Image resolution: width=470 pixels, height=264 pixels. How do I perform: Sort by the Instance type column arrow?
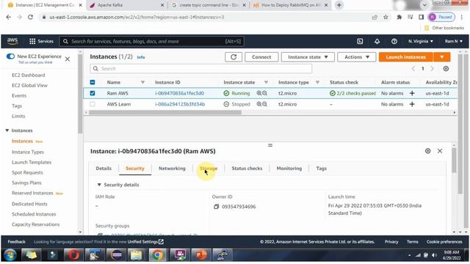pyautogui.click(x=317, y=82)
